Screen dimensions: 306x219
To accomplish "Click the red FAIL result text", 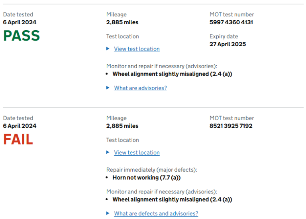I will pyautogui.click(x=18, y=139).
